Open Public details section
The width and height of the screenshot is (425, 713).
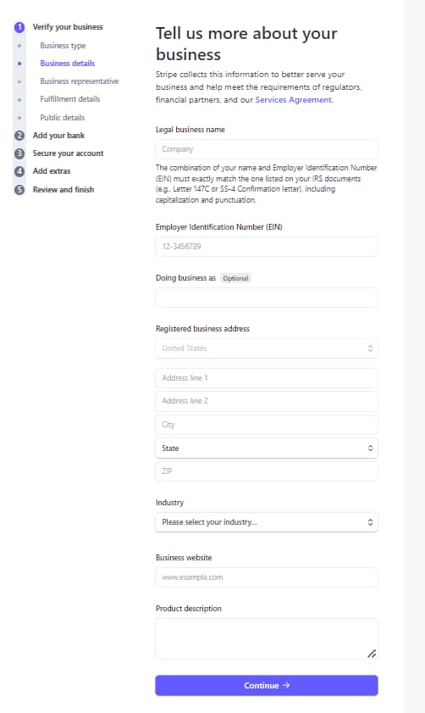pyautogui.click(x=62, y=117)
